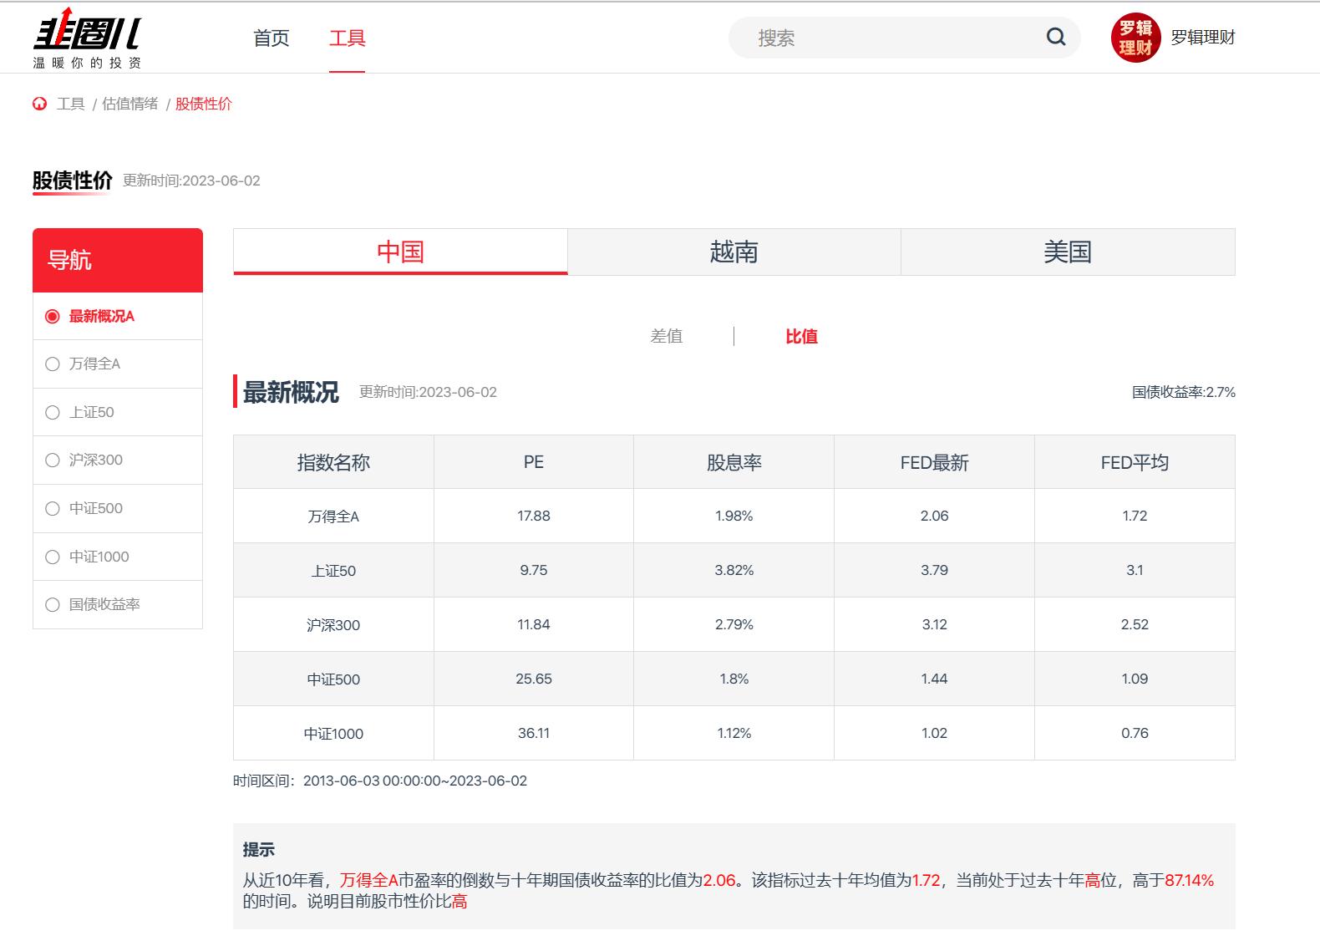Click the FED average value 0.76
This screenshot has height=936, width=1320.
coord(1135,733)
